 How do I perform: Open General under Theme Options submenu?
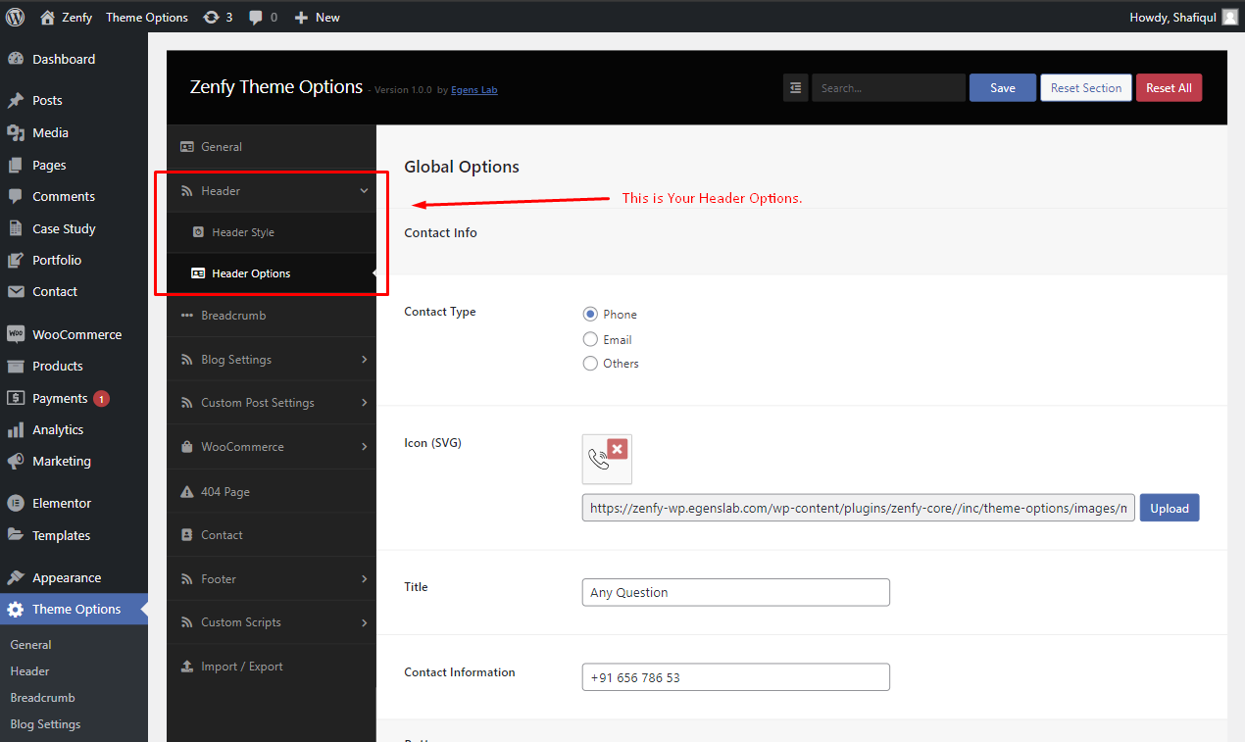click(30, 645)
